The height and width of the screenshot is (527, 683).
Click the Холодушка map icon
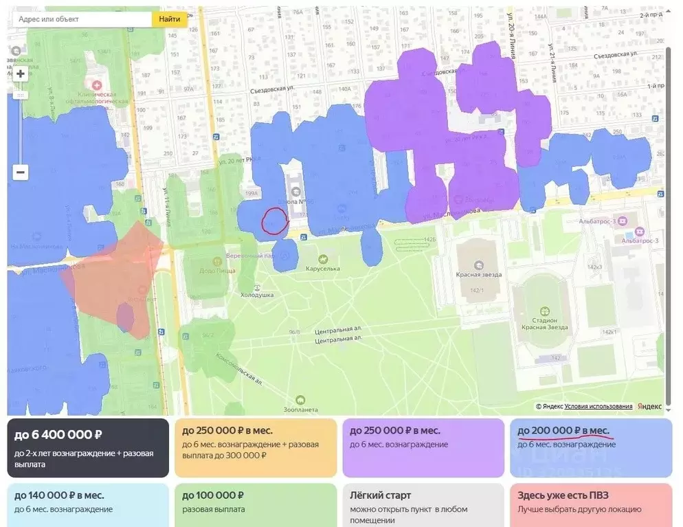point(257,287)
